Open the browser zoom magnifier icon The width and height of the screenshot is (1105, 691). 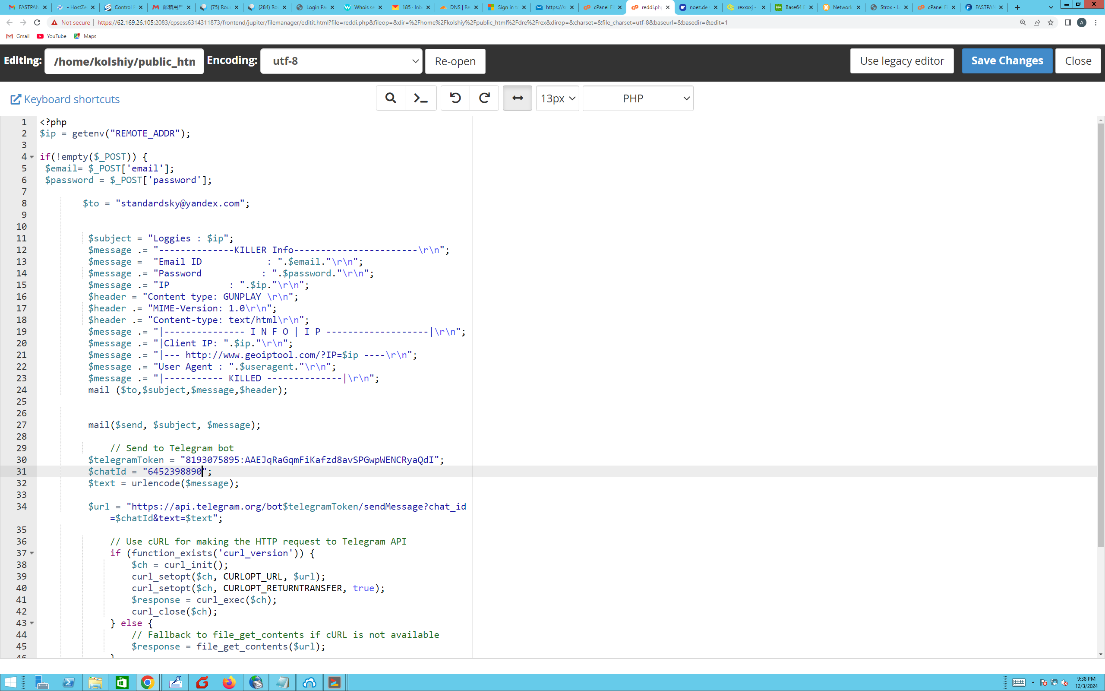(1023, 22)
